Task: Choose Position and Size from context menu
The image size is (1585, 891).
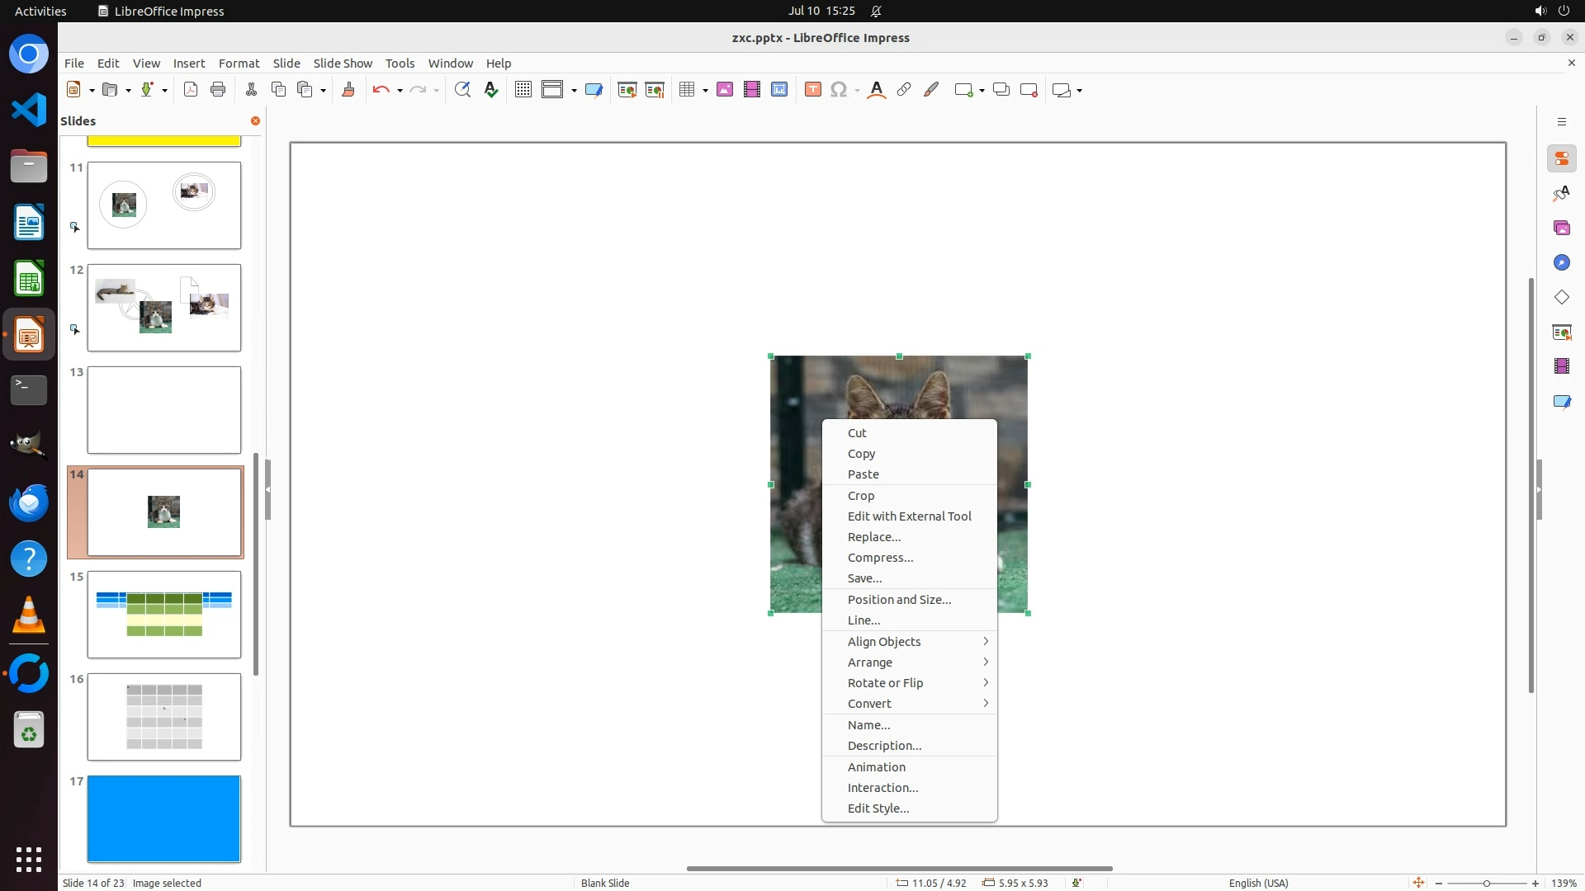Action: [x=899, y=600]
